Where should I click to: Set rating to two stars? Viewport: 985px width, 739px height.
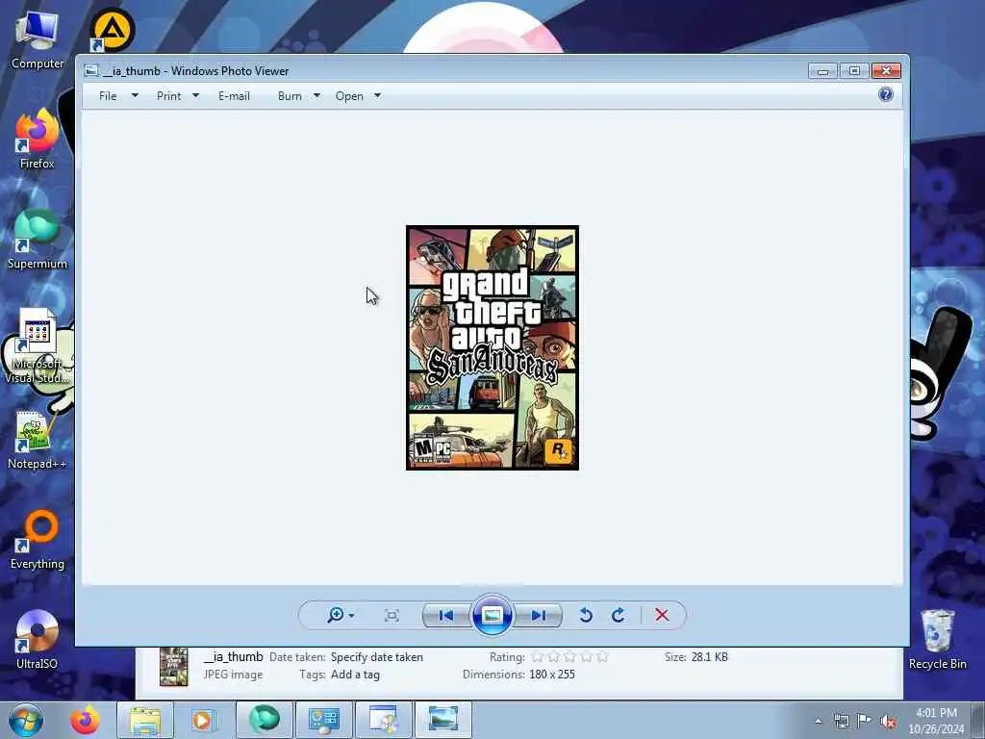tap(553, 657)
